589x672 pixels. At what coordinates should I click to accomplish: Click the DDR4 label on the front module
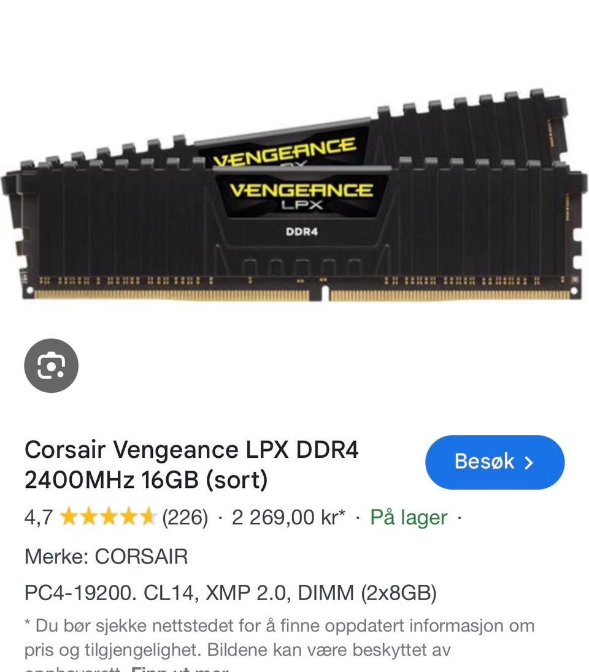pos(302,232)
